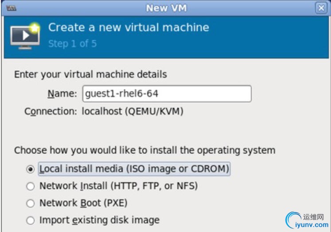
Task: Click the yellow star on the monitor icon
Action: tap(35, 28)
